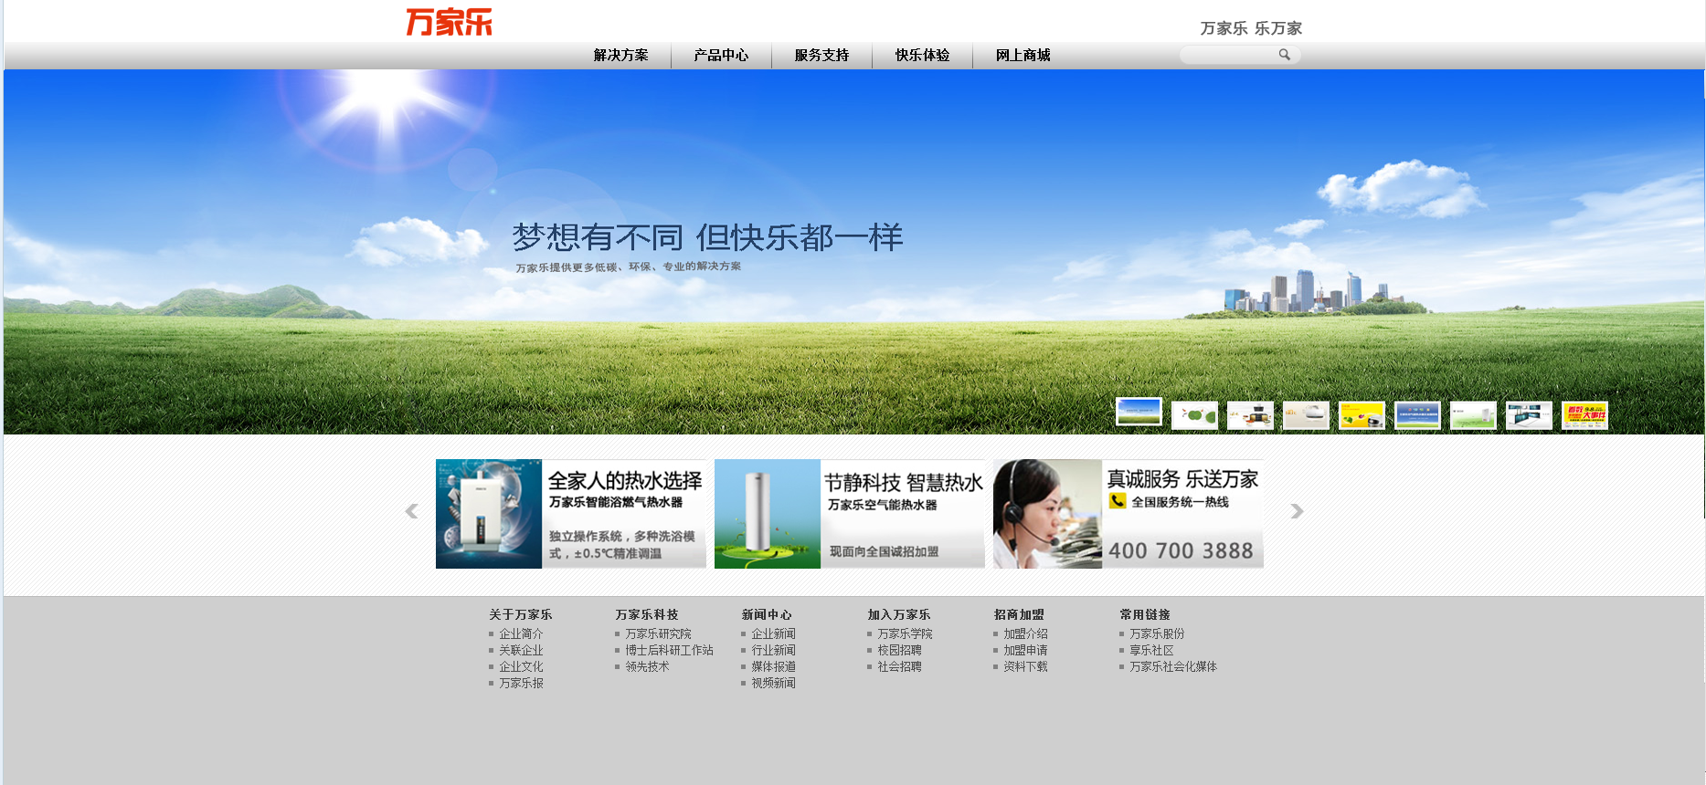The image size is (1706, 785).
Task: Open the 社会招聘 footer link
Action: (x=899, y=666)
